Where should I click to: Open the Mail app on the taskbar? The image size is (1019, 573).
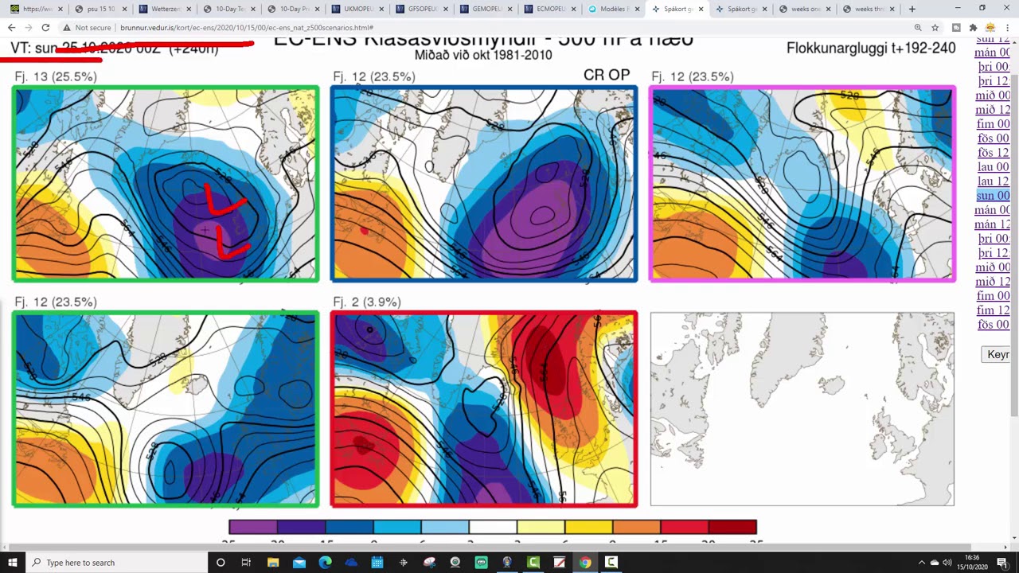click(x=299, y=563)
